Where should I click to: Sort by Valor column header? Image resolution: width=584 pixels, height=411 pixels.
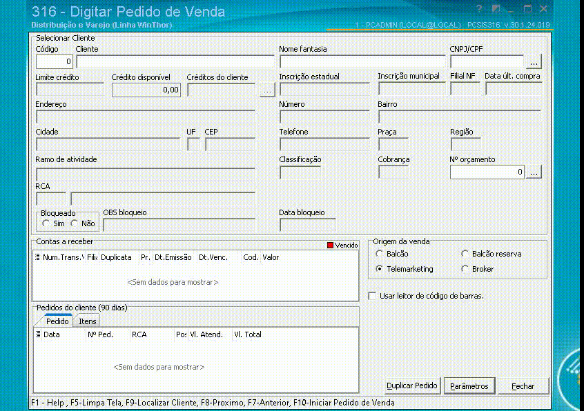click(271, 257)
